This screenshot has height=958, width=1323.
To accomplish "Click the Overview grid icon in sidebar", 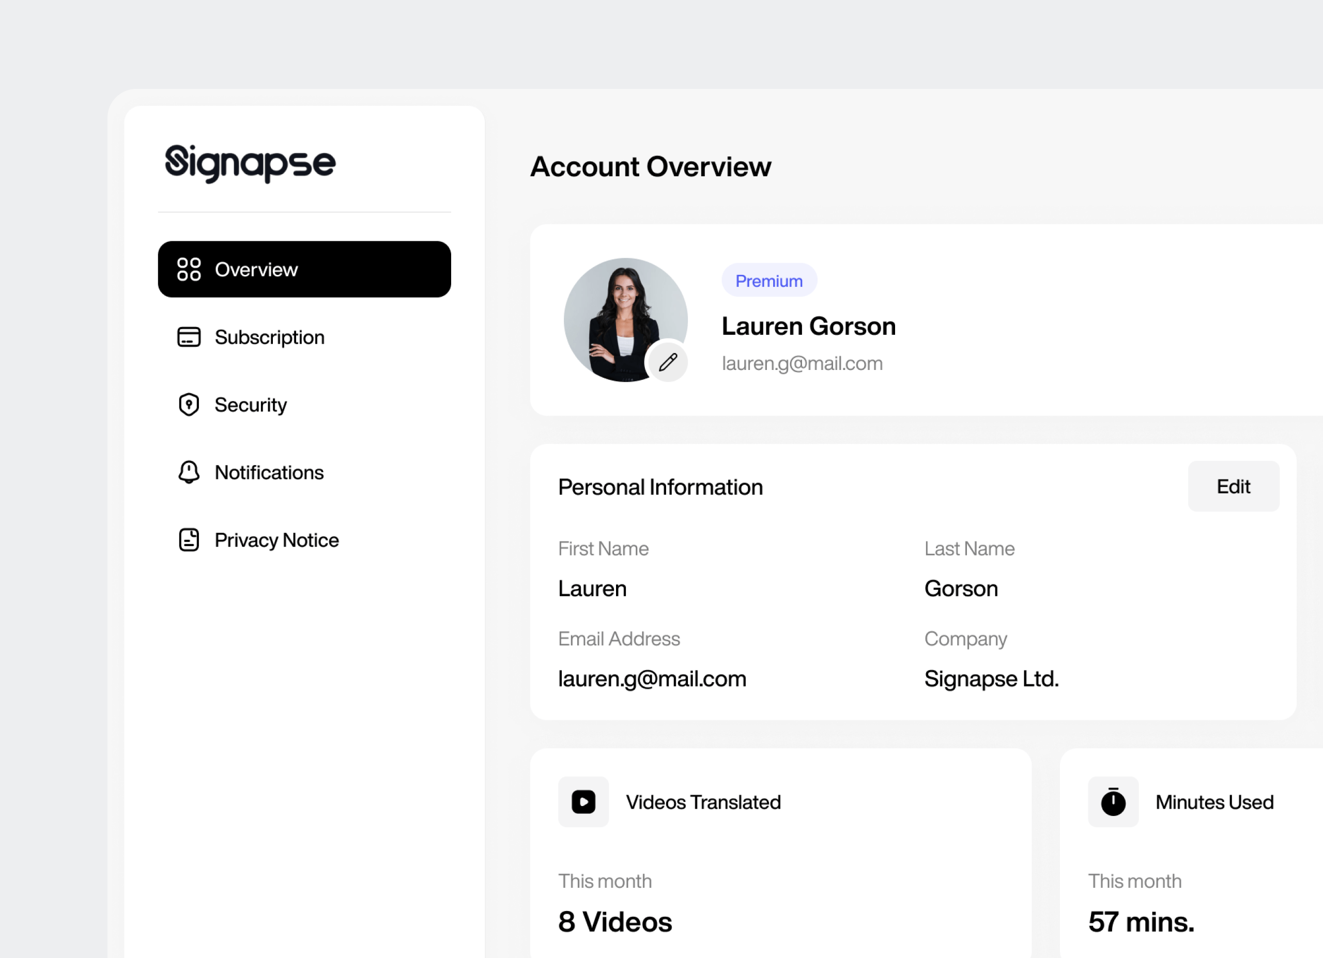I will (189, 269).
